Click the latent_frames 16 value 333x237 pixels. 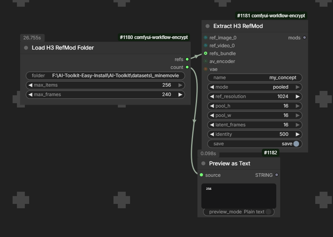coord(286,125)
